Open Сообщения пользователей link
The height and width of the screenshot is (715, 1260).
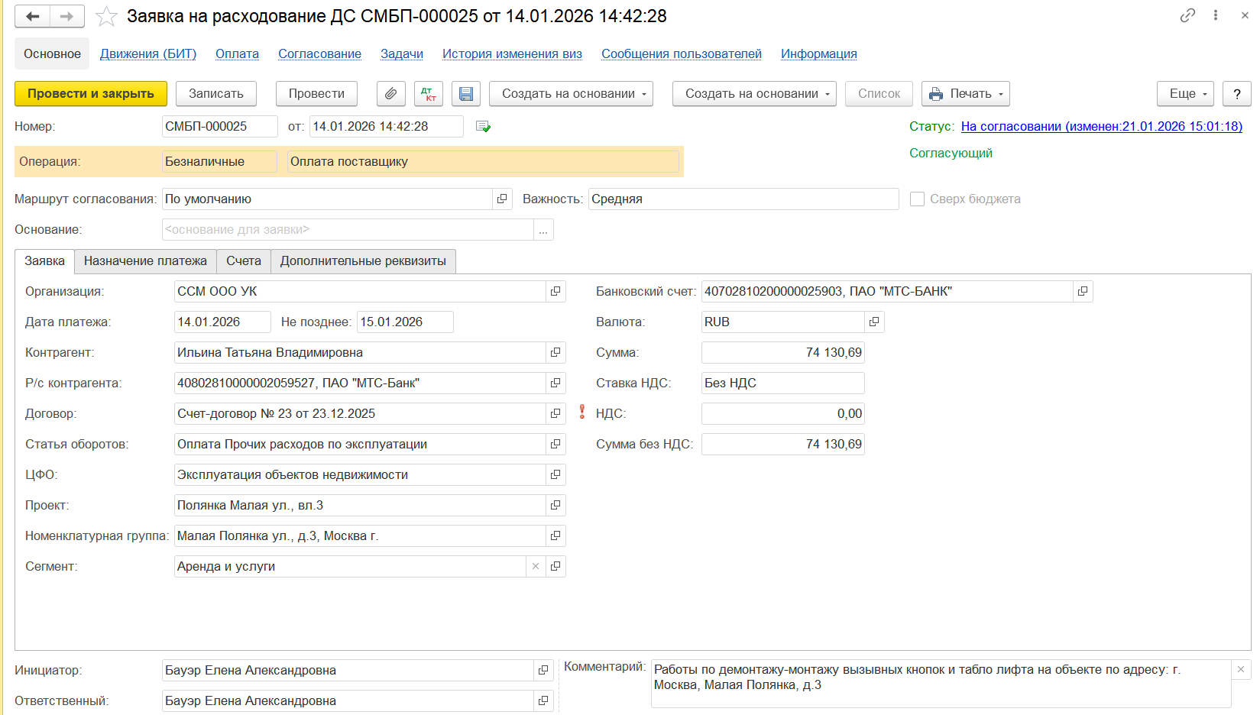(682, 54)
